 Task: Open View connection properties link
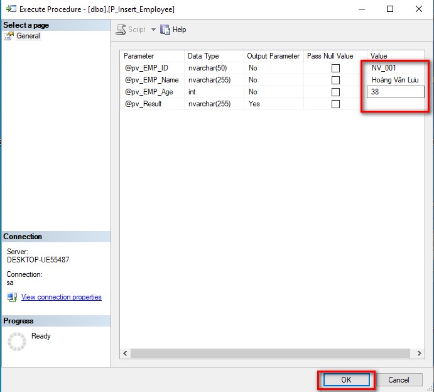(61, 297)
